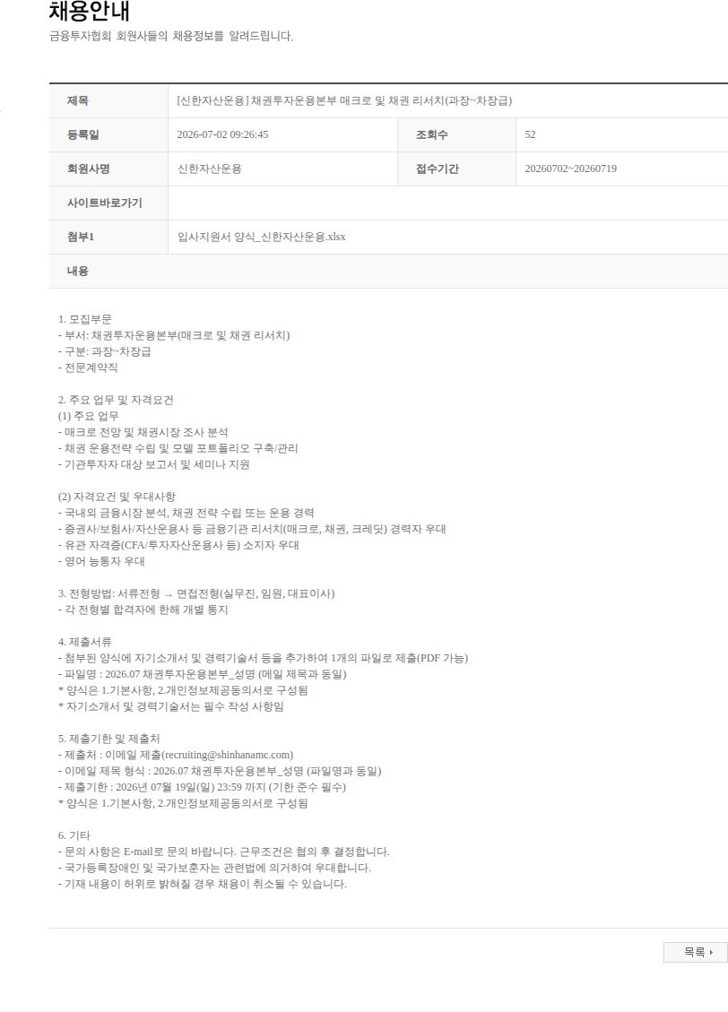Click the 회원사명 value 신한자산운용

tap(209, 169)
